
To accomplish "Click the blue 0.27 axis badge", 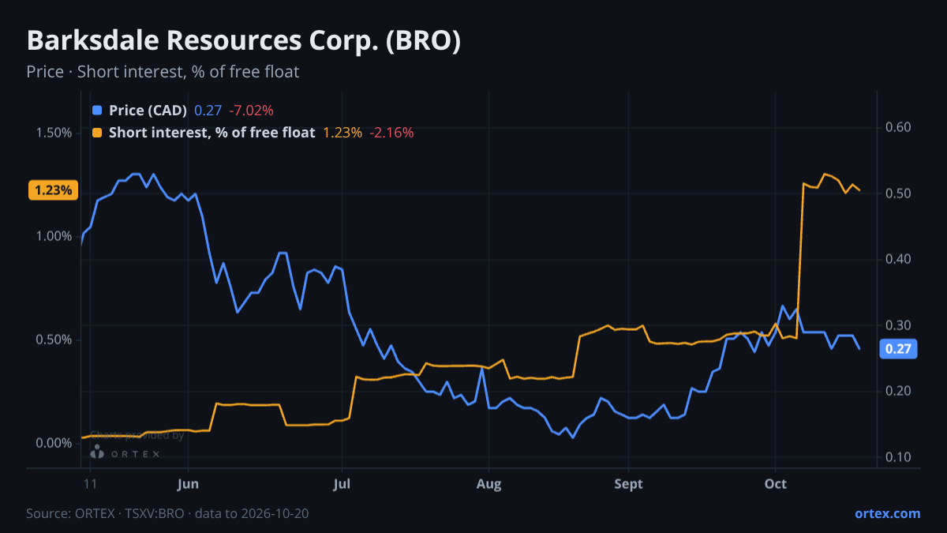I will click(897, 349).
